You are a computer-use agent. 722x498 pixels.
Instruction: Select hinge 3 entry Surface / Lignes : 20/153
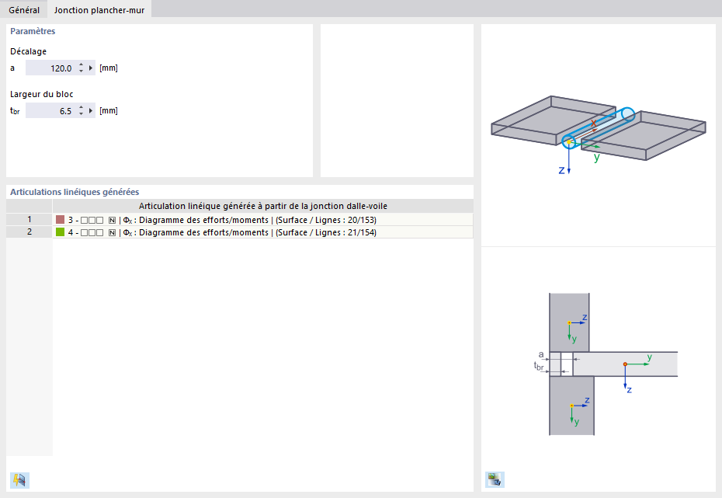coord(263,220)
